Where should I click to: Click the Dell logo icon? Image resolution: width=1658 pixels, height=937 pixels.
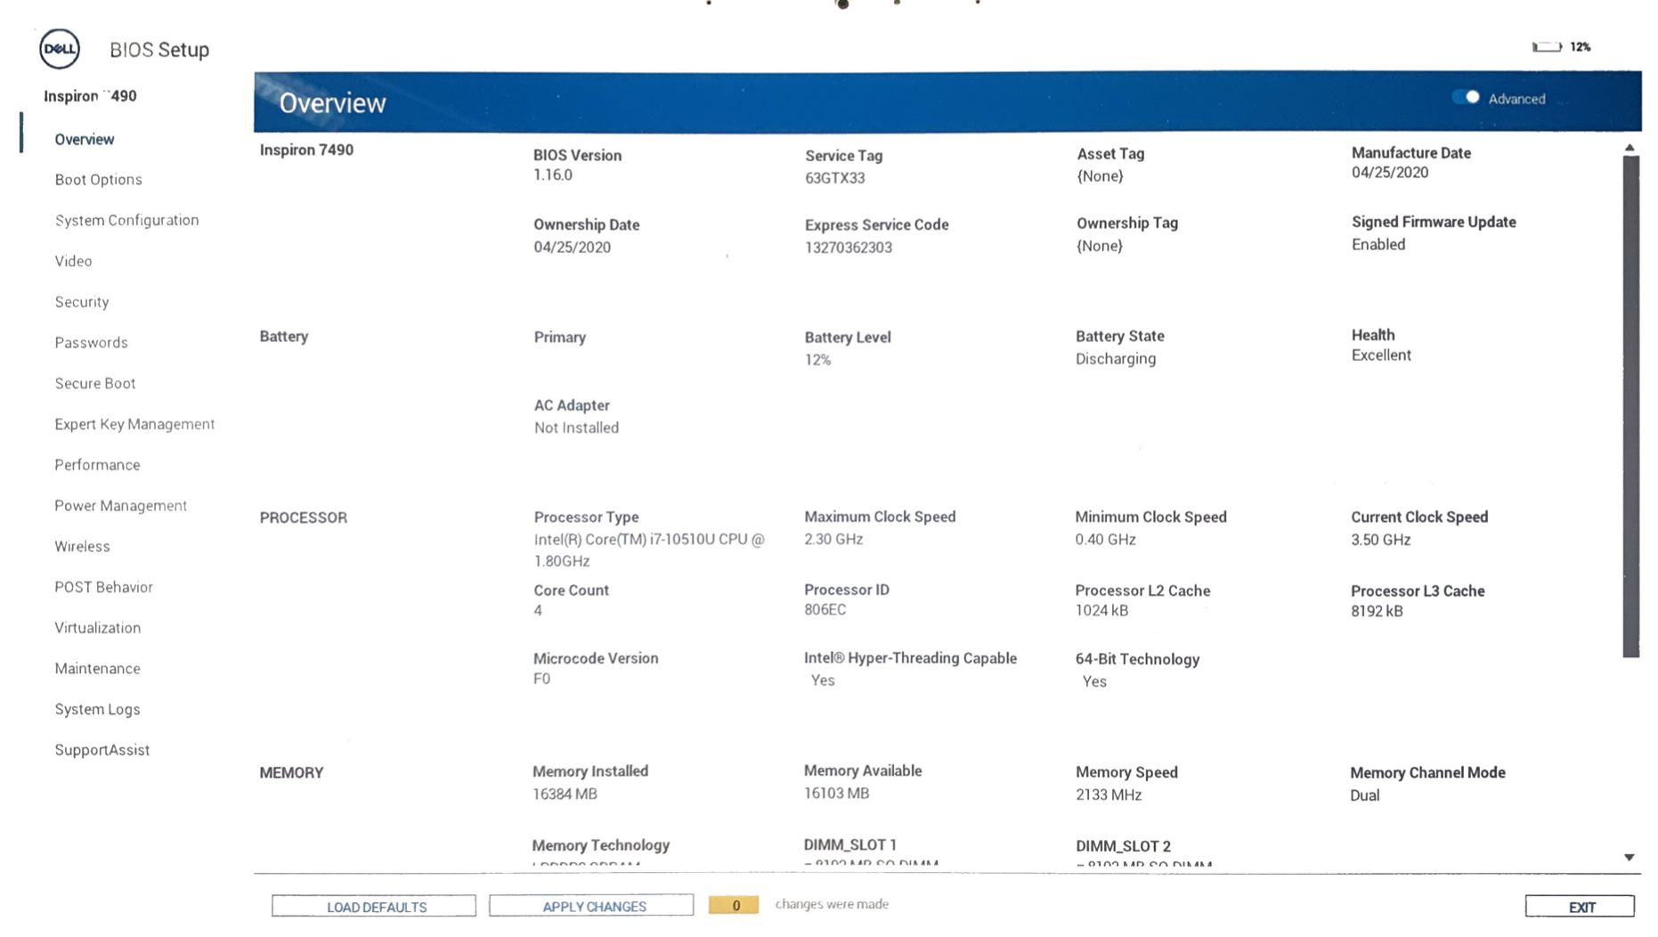coord(60,48)
